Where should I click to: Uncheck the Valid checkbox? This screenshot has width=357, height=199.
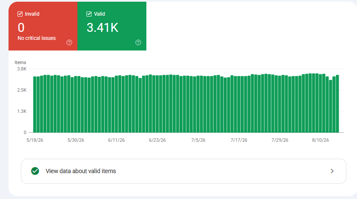[89, 14]
